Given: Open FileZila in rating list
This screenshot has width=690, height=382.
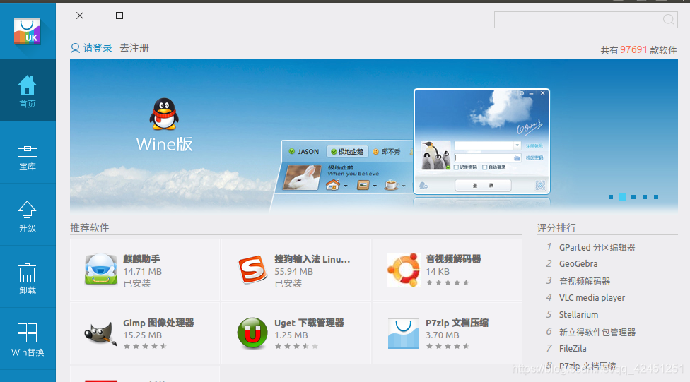Looking at the screenshot, I should pos(573,349).
